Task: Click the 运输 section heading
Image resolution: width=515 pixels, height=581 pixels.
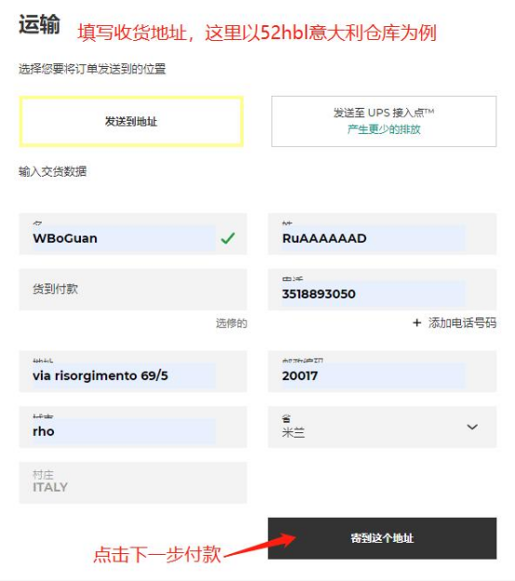Action: (39, 24)
